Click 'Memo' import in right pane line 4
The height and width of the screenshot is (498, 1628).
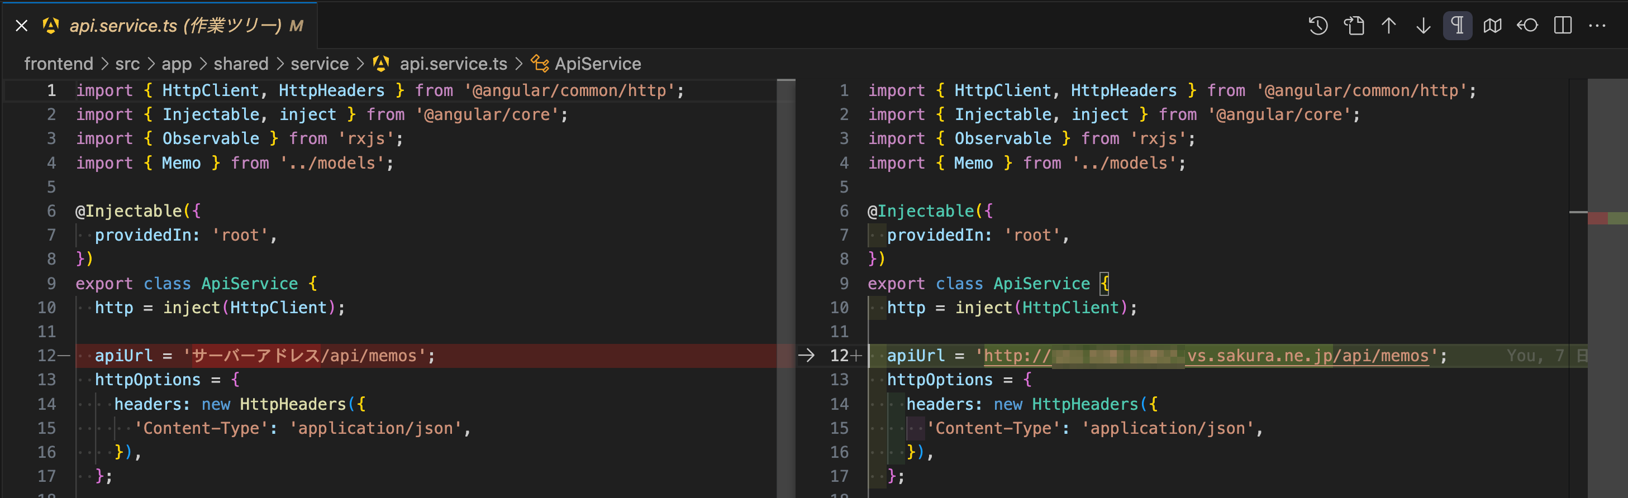point(973,164)
